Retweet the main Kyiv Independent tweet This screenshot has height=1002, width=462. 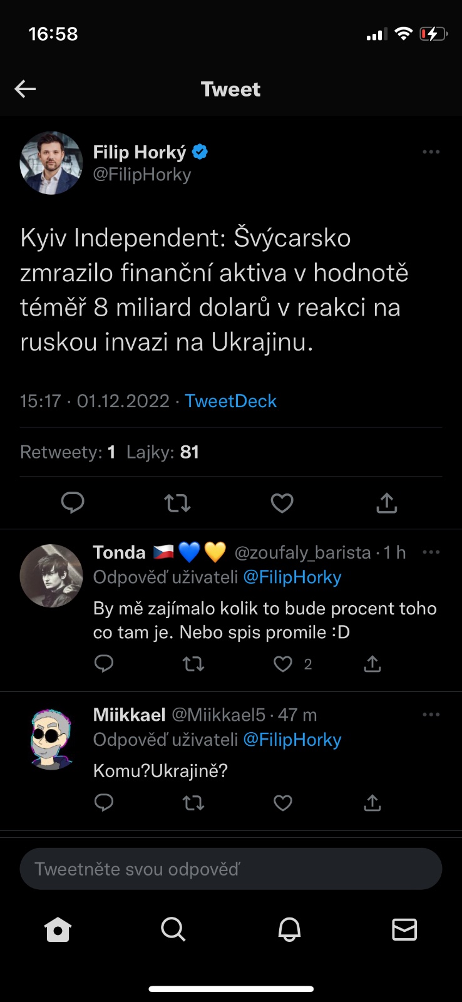[x=177, y=502]
